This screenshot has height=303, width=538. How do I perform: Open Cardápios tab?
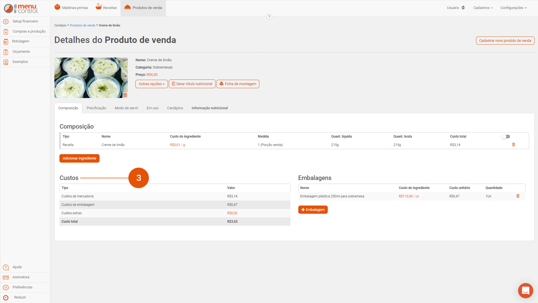click(175, 108)
